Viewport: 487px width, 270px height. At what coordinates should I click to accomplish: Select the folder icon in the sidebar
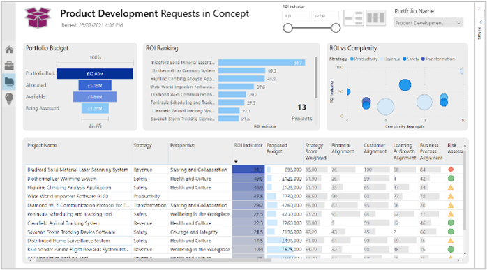[x=9, y=82]
